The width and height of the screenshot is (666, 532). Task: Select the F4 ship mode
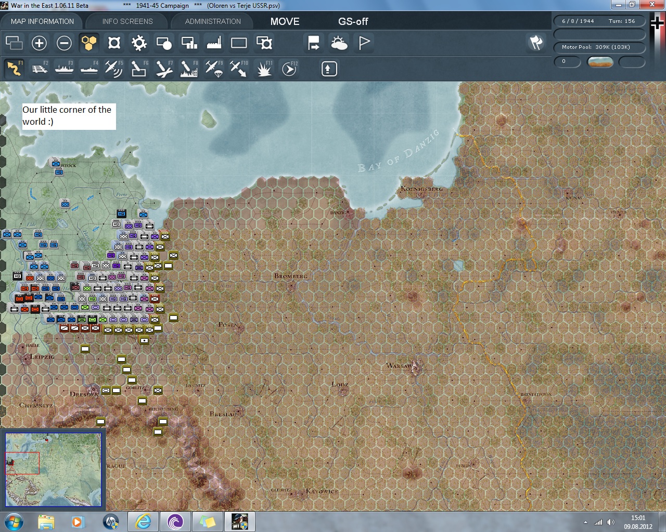tap(89, 69)
